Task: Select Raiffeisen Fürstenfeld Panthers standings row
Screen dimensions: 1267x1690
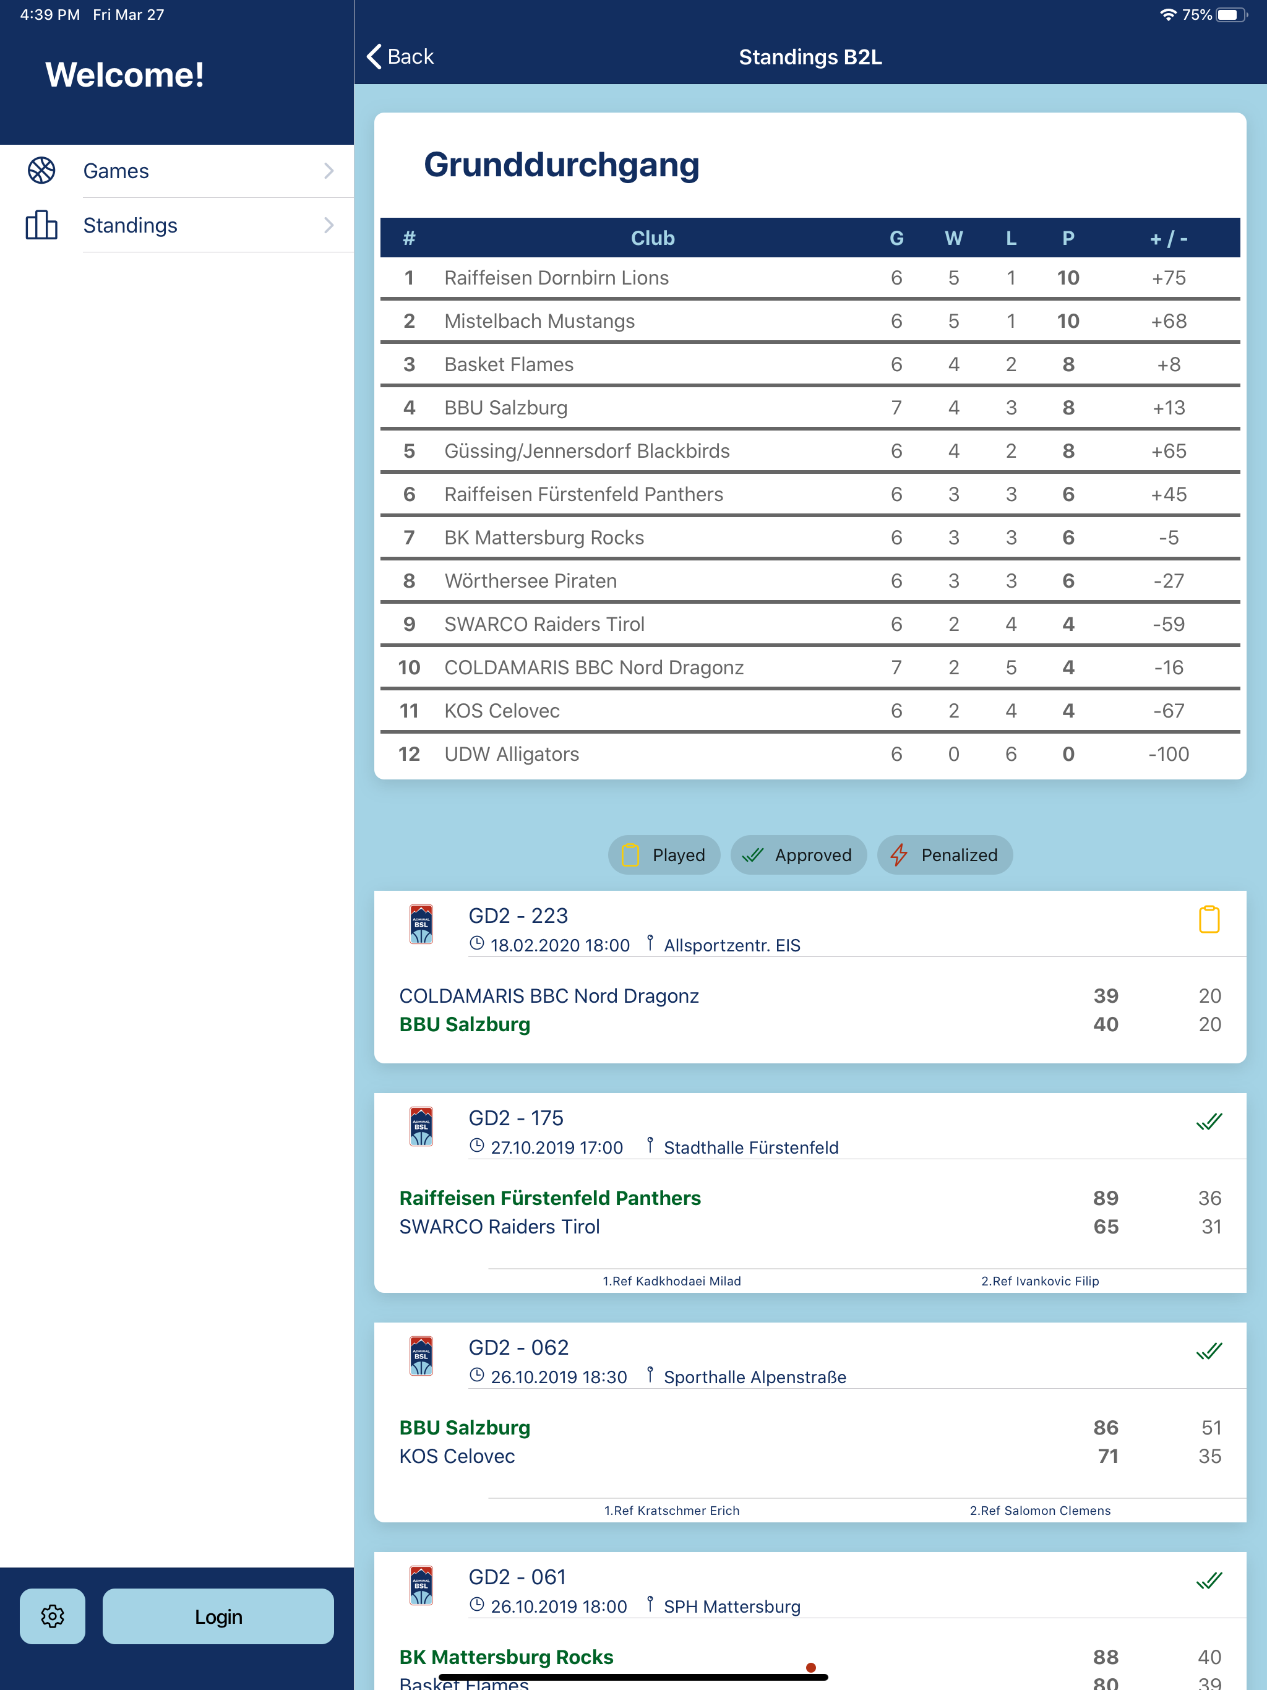Action: coord(810,494)
